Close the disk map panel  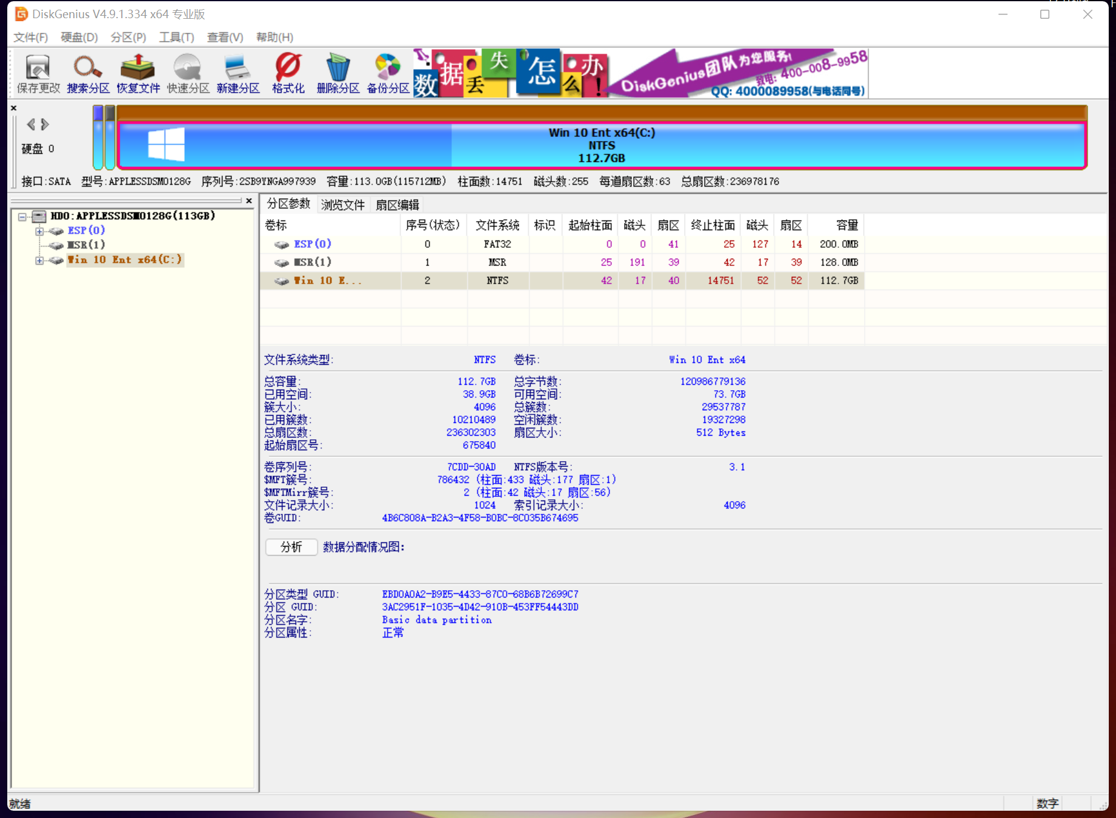coord(13,108)
